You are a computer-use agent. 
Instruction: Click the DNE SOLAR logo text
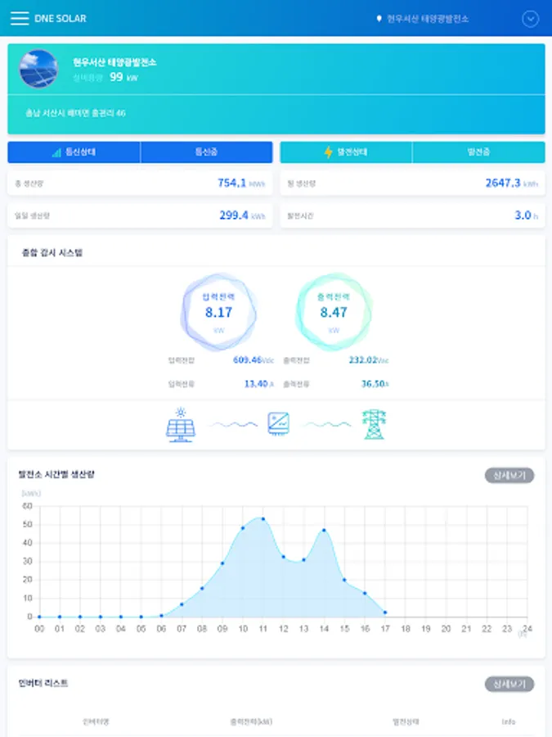point(61,18)
